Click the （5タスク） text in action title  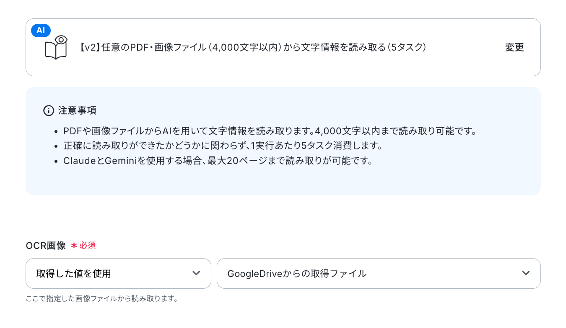point(406,47)
